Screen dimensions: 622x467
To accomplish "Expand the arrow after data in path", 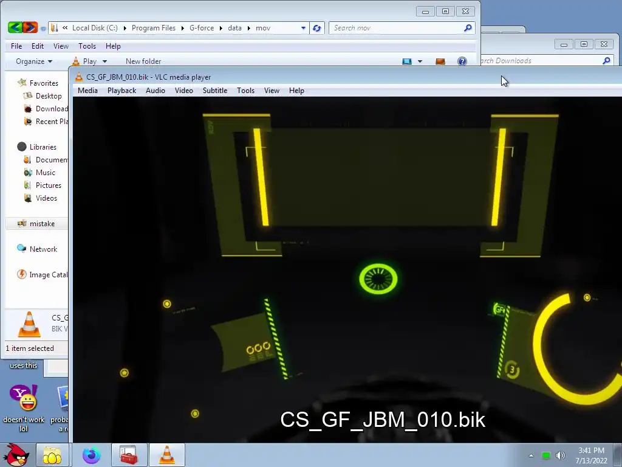I will tap(248, 28).
